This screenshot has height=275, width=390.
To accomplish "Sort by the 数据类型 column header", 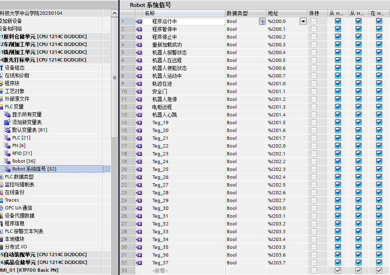I will point(245,14).
